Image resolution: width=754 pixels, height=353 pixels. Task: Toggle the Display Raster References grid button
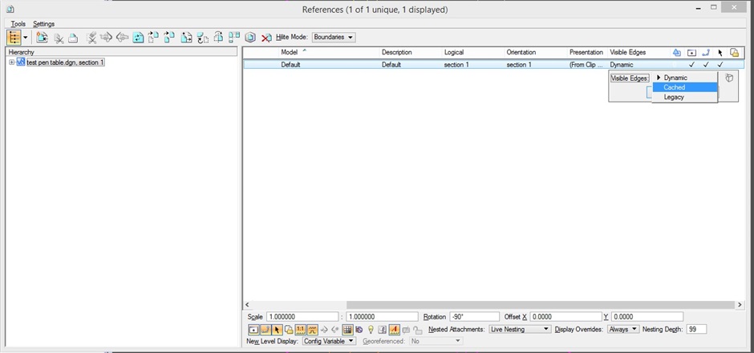347,330
